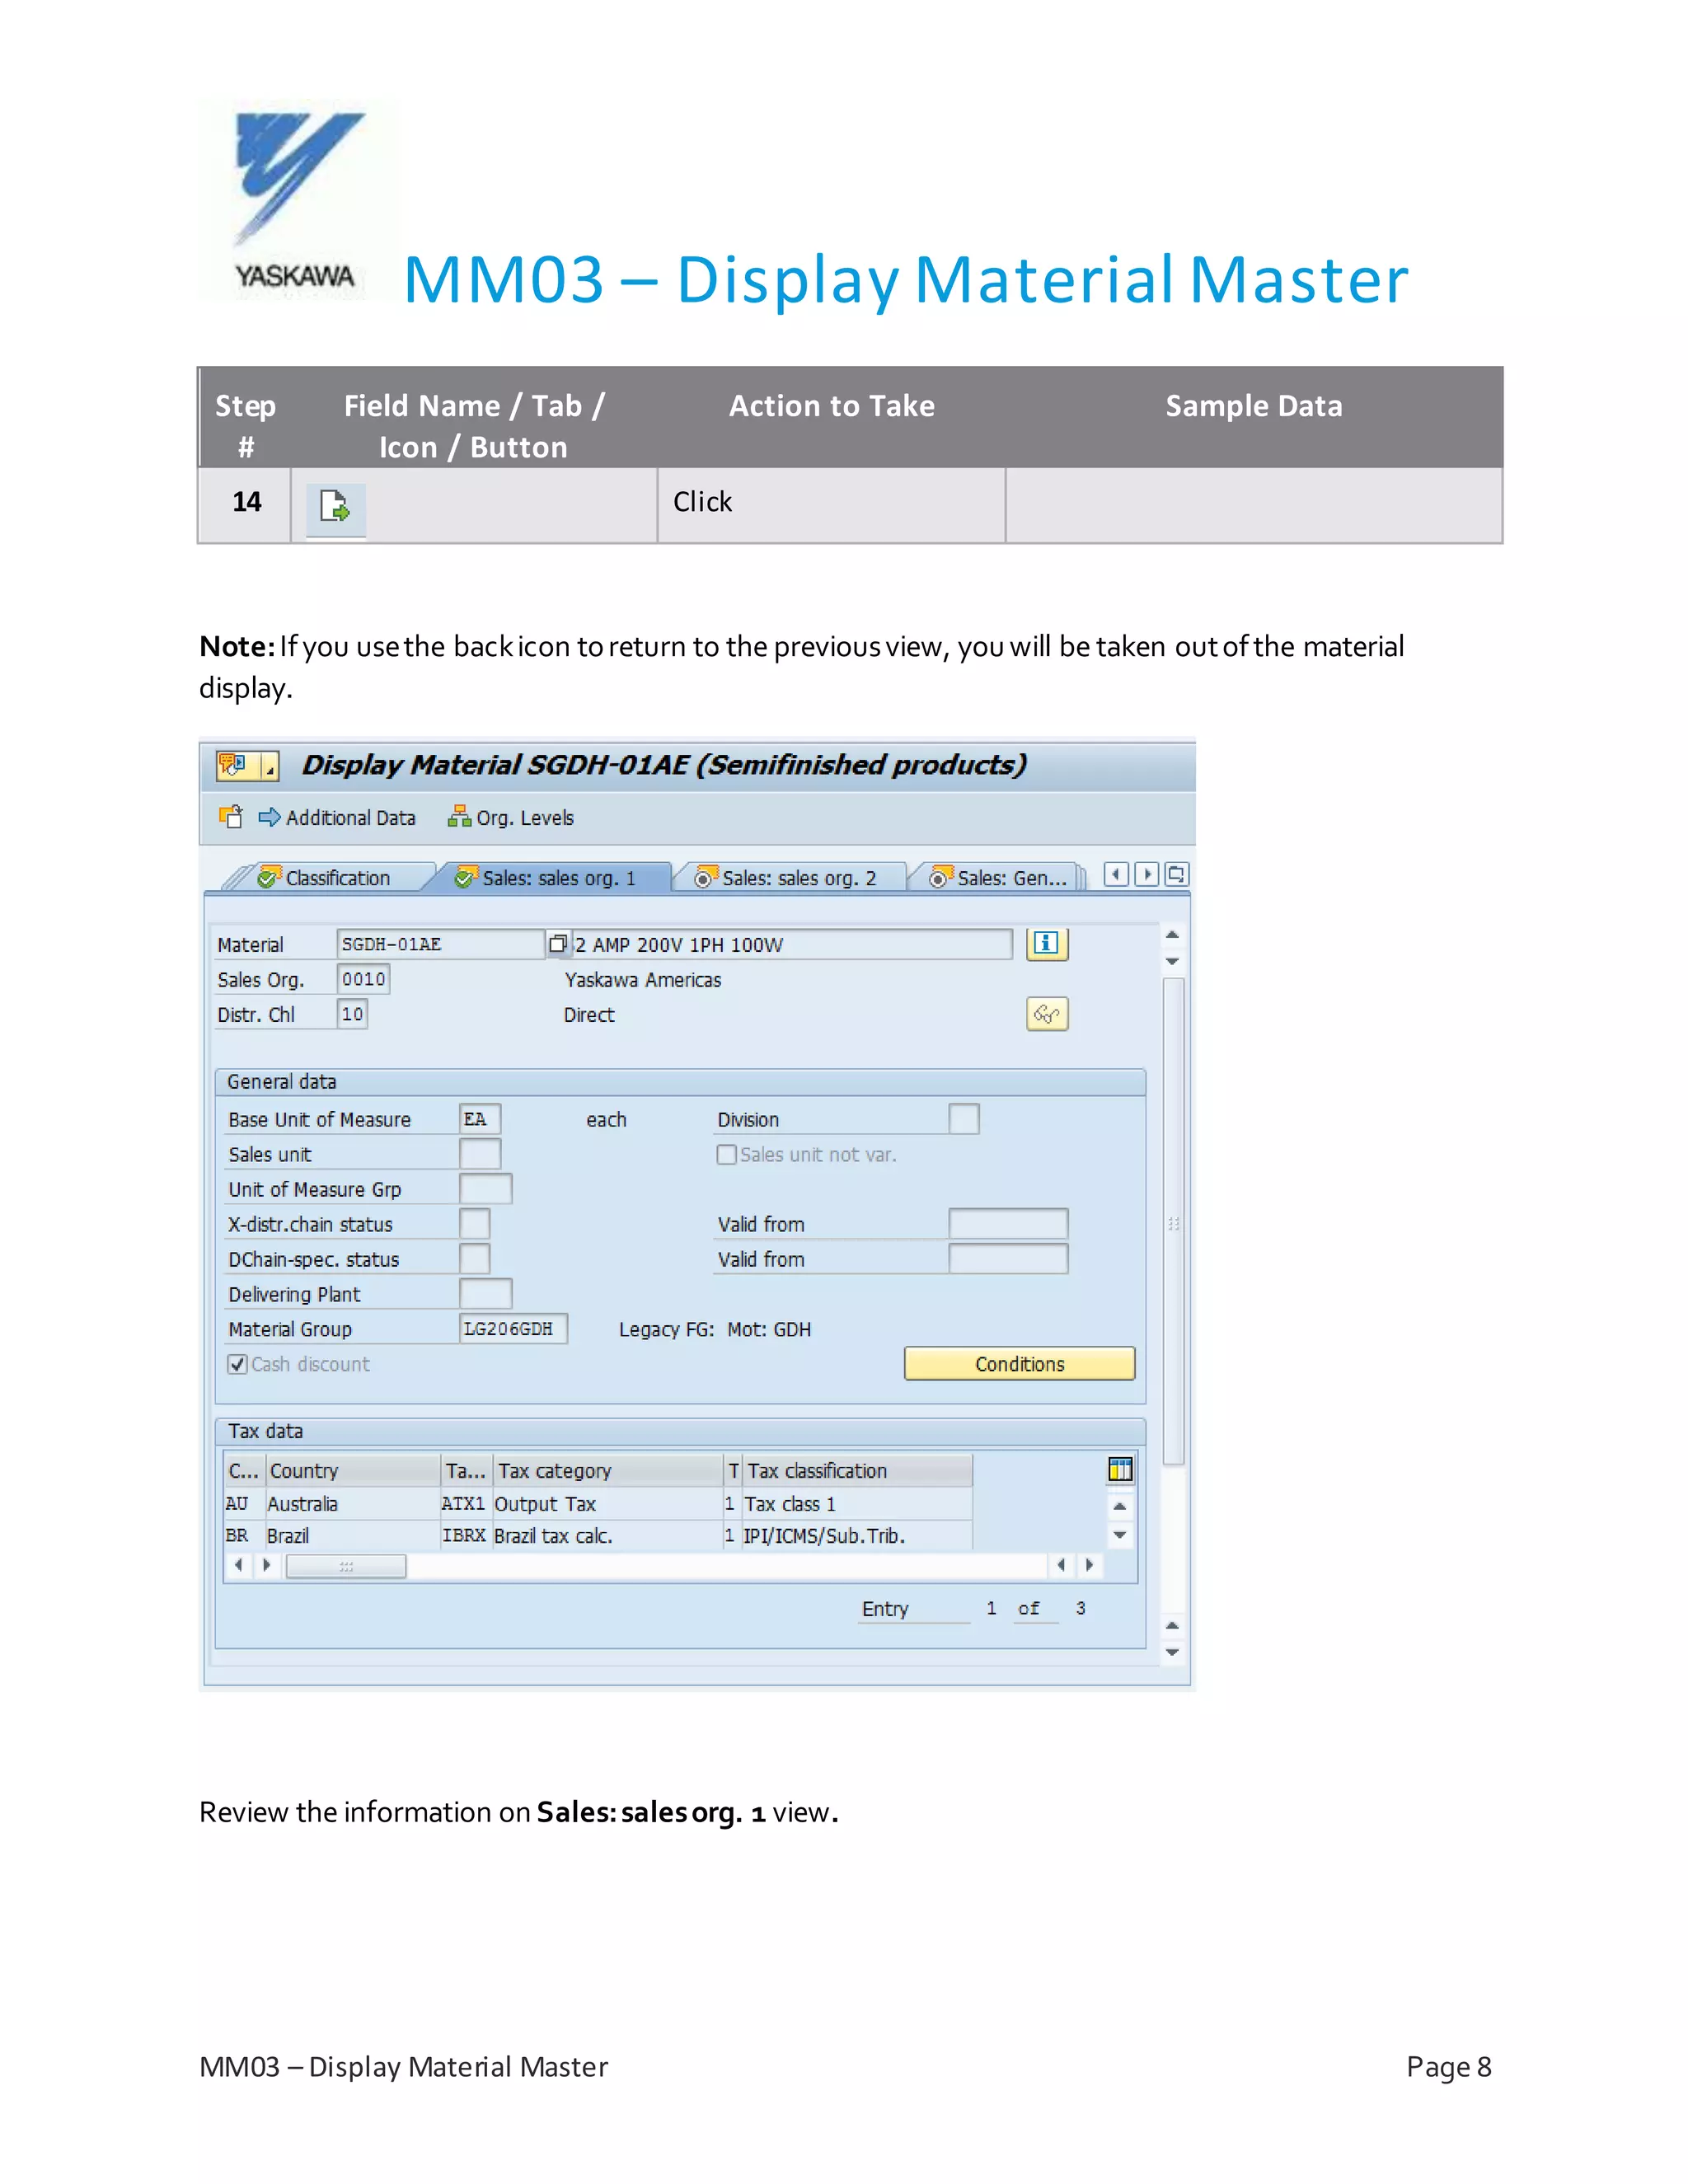Click the empty Division field
Image resolution: width=1688 pixels, height=2184 pixels.
[x=964, y=1119]
